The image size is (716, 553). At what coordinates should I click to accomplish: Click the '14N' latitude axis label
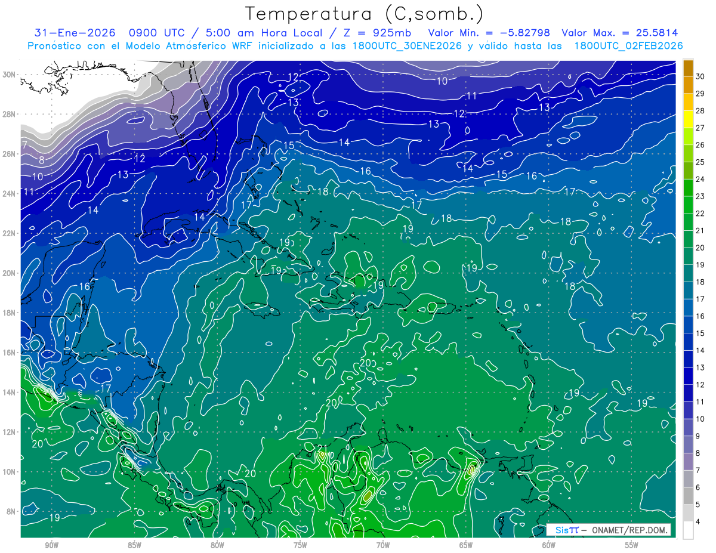click(x=9, y=392)
